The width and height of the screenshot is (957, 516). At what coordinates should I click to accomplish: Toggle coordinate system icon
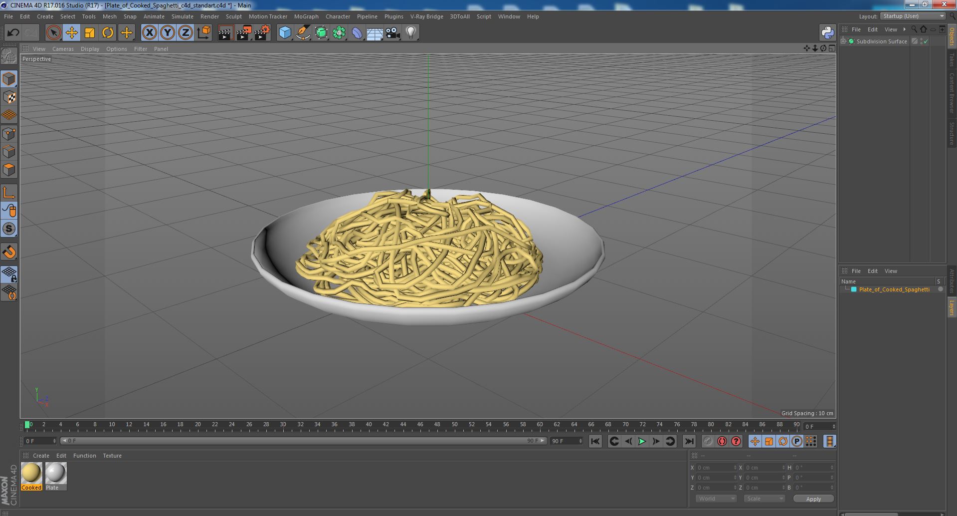coord(204,33)
